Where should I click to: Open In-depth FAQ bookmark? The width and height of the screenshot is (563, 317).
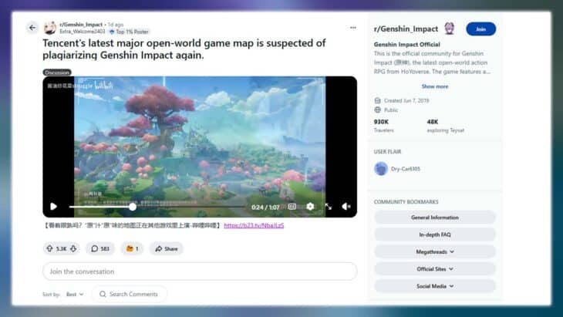tap(435, 234)
